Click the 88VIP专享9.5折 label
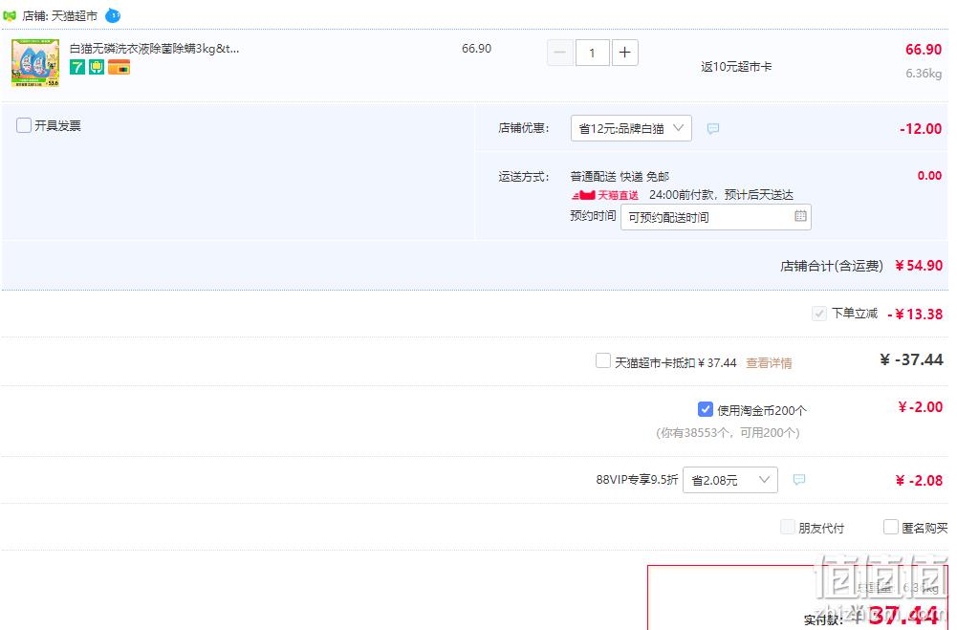The width and height of the screenshot is (957, 630). (637, 480)
